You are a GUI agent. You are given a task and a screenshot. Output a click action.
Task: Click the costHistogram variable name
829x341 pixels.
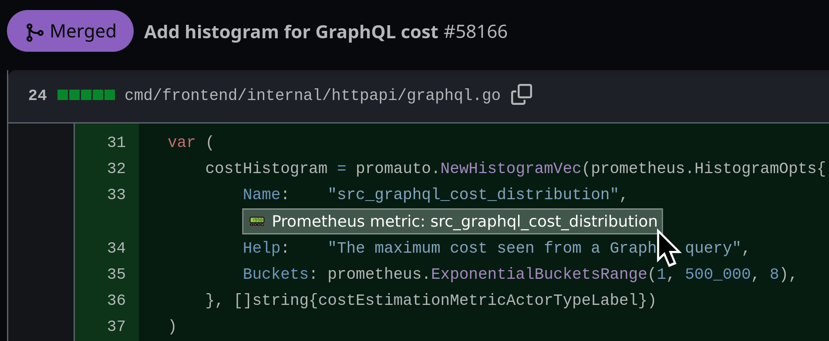tap(266, 168)
